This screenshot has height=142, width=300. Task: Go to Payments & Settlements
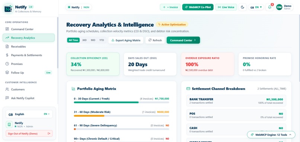point(29,55)
